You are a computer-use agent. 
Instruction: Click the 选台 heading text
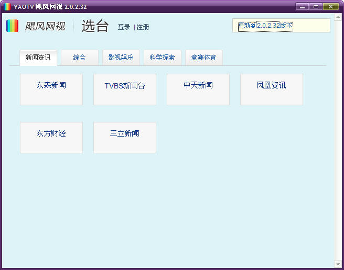coord(95,26)
